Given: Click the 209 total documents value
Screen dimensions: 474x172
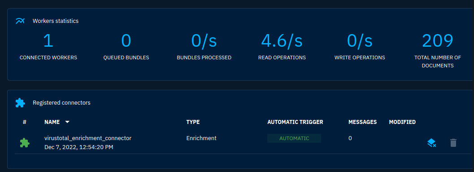Looking at the screenshot, I should tap(438, 40).
